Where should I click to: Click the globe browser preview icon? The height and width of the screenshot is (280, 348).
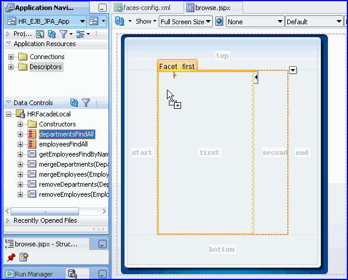219,21
